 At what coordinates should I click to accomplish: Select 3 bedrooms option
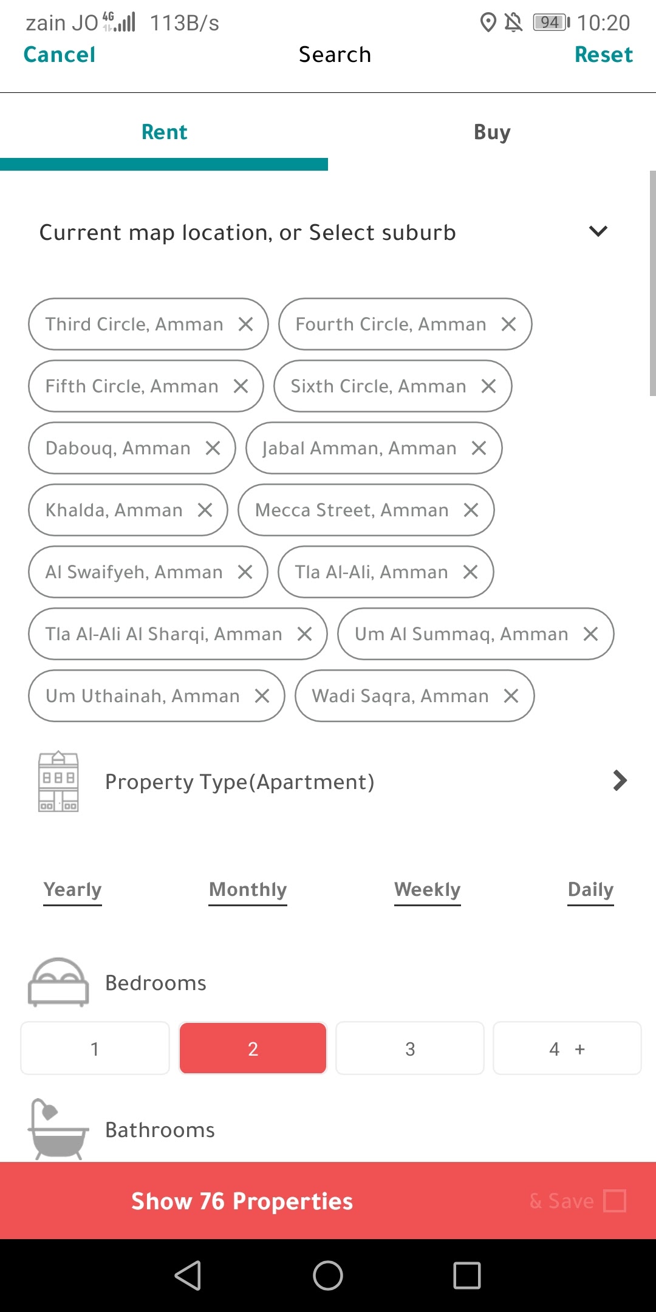(x=410, y=1049)
